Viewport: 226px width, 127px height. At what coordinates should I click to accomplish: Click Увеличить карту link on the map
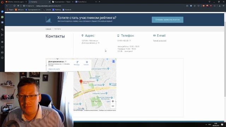(54, 69)
